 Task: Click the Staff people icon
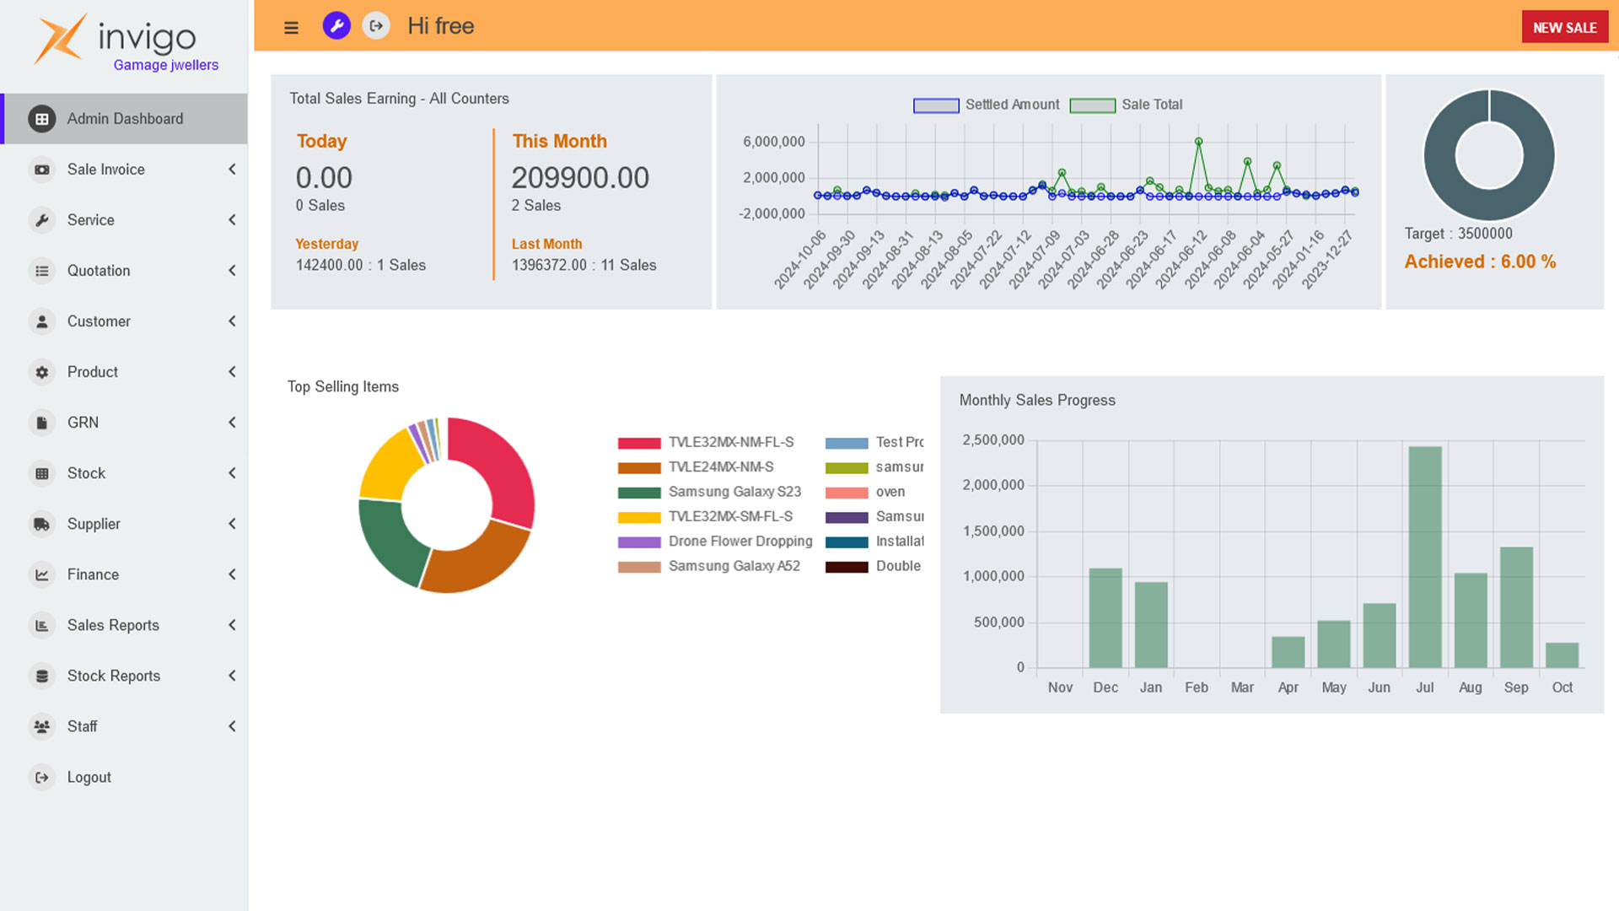pyautogui.click(x=42, y=726)
